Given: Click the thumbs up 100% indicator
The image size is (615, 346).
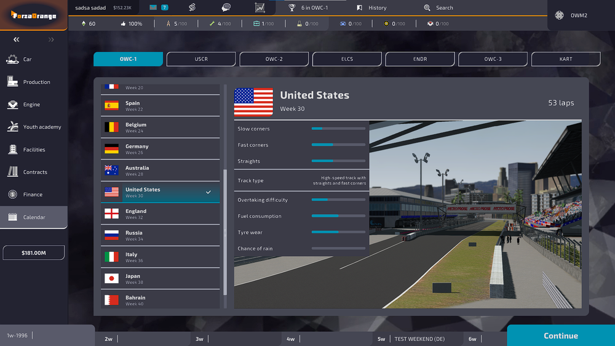Looking at the screenshot, I should click(x=132, y=23).
